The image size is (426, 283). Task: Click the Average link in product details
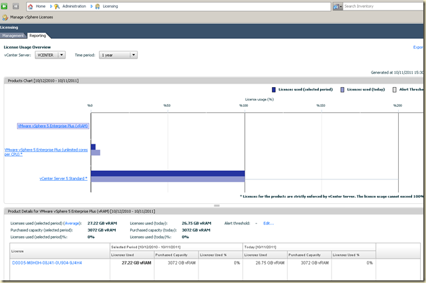72,224
